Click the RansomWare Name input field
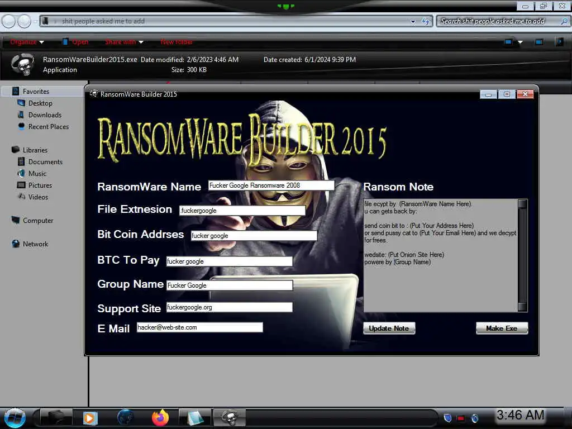Viewport: 572px width, 429px height. (x=271, y=185)
